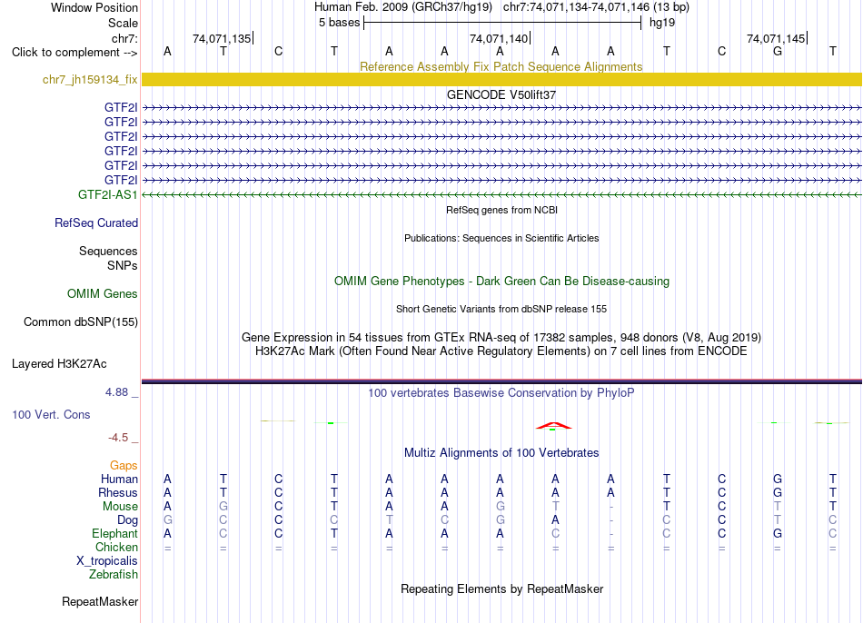Click the '5 bases' scale bar
The width and height of the screenshot is (863, 623).
point(502,23)
